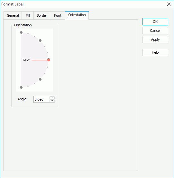
Task: Click the Text preview label in the dial
Action: tap(26, 60)
